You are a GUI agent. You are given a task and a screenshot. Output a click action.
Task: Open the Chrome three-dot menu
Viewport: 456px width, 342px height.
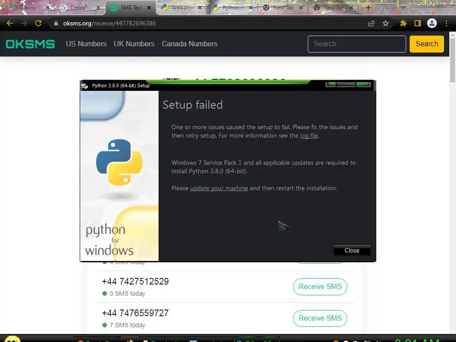tap(446, 23)
